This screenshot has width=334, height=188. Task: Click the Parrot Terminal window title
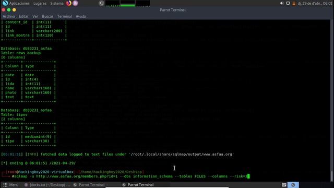[173, 10]
